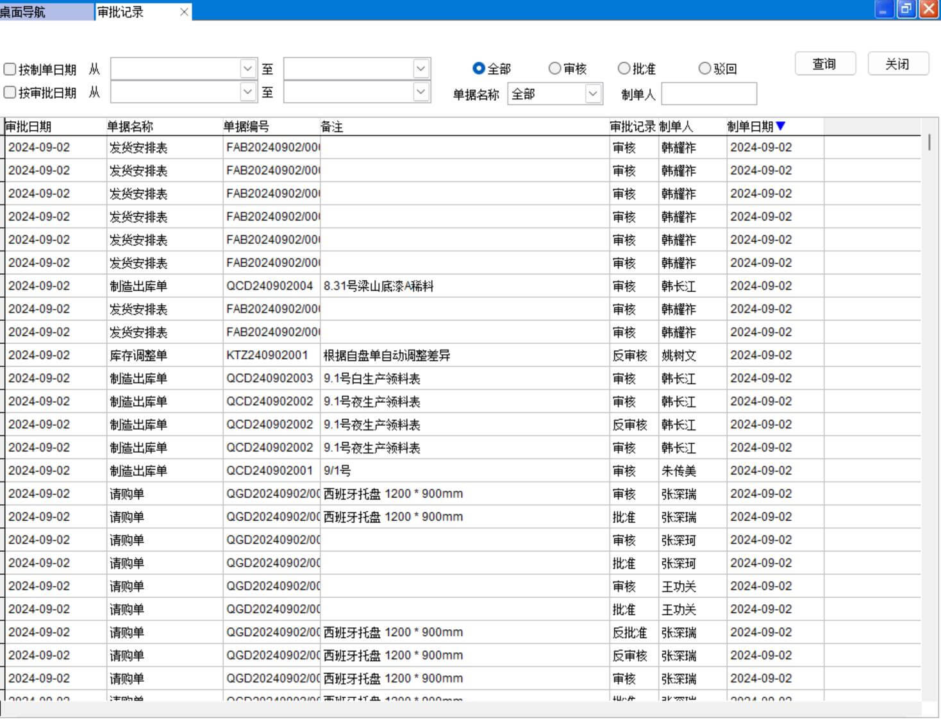The height and width of the screenshot is (719, 941).
Task: Click the minimize window icon in title bar
Action: coord(884,10)
